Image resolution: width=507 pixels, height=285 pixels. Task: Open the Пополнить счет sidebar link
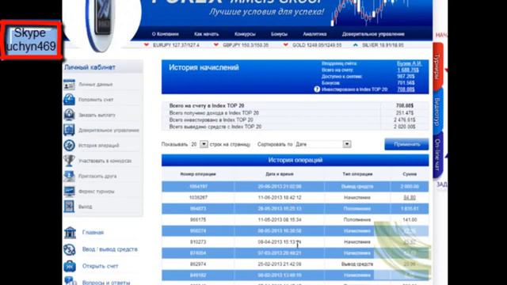[96, 100]
